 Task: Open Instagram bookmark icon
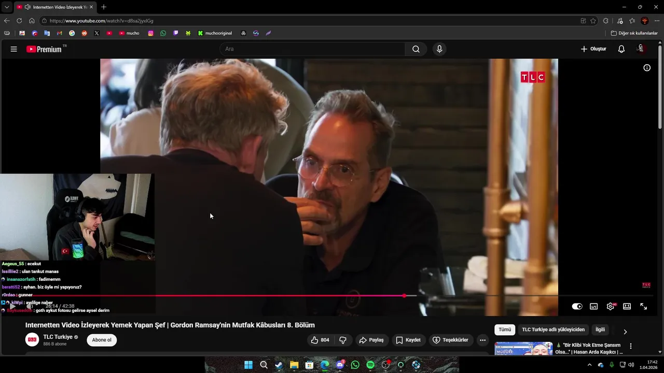[151, 33]
